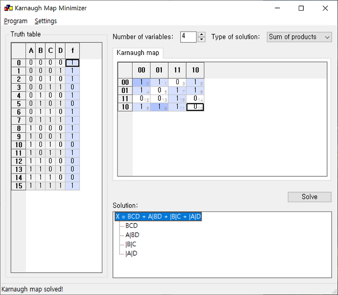Increment variable count with the up spinner arrow
The image size is (338, 295).
[201, 34]
